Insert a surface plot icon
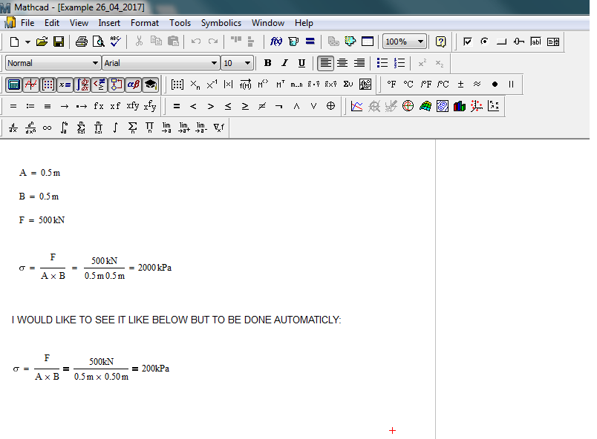 point(425,106)
